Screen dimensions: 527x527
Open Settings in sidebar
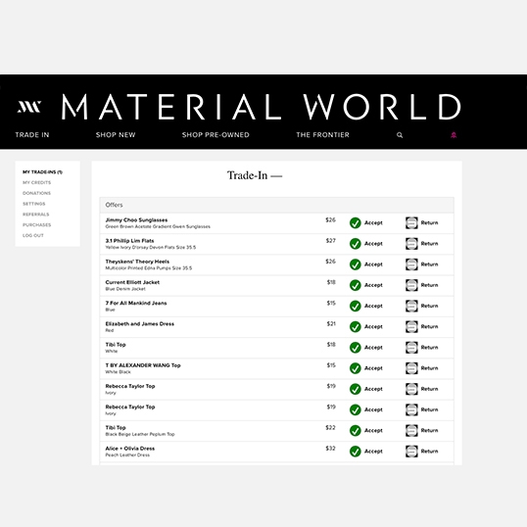34,204
